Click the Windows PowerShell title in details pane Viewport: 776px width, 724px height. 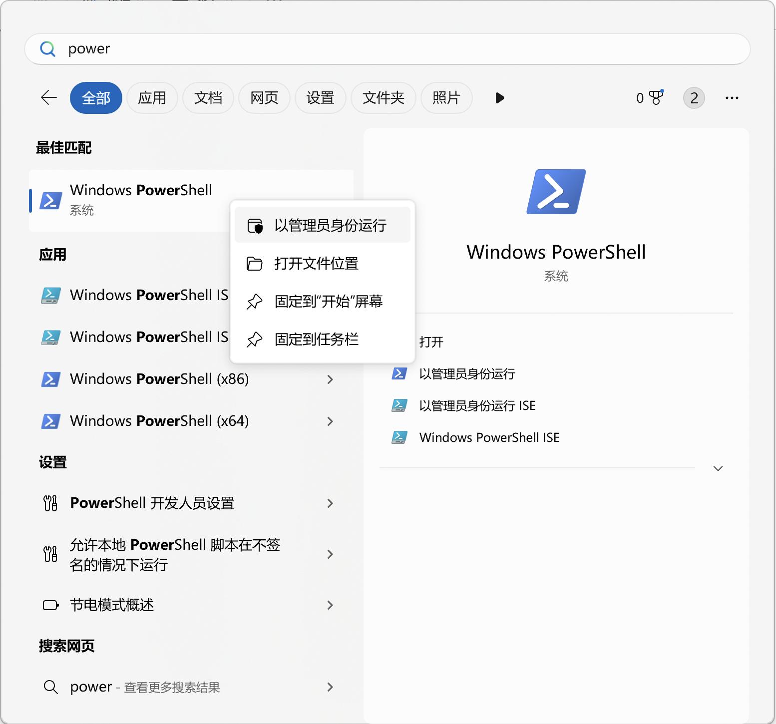556,252
